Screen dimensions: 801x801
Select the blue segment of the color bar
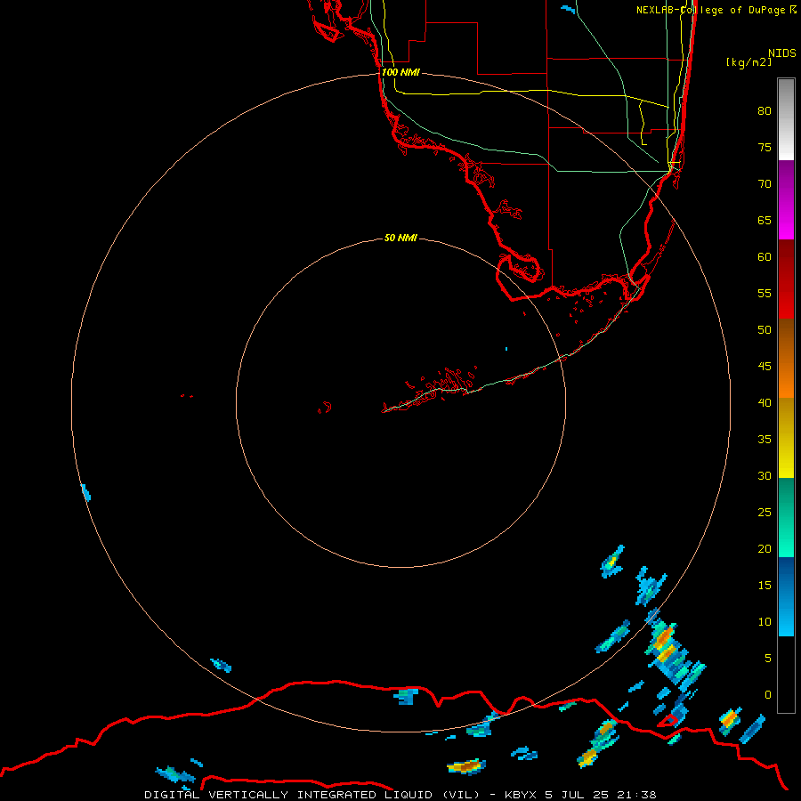pos(786,596)
